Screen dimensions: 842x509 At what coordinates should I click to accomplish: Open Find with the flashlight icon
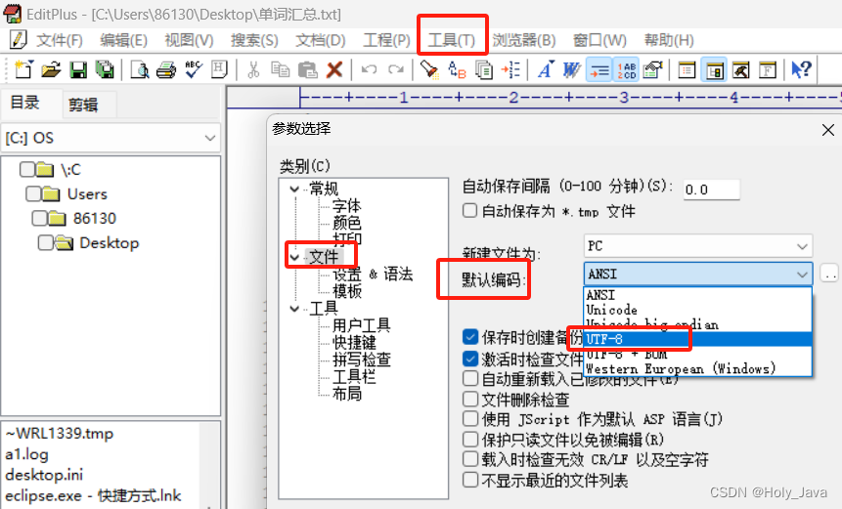coord(429,69)
